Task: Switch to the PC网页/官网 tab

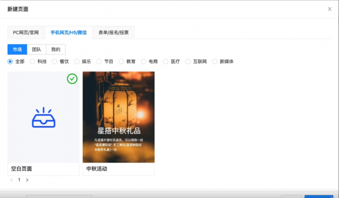Action: click(26, 33)
